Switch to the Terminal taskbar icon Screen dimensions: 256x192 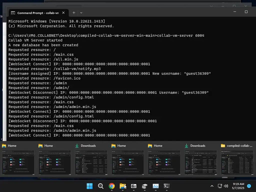tap(167, 186)
